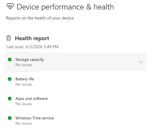
Task: Click the green checkmark beside Windows Time service
Action: (10, 118)
